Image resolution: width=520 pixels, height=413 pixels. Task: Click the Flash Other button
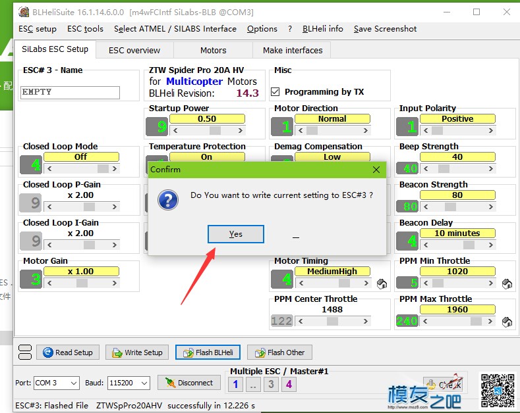279,352
